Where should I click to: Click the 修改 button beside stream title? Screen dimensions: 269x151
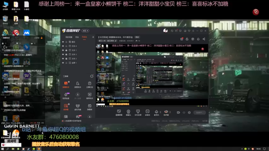point(137,37)
